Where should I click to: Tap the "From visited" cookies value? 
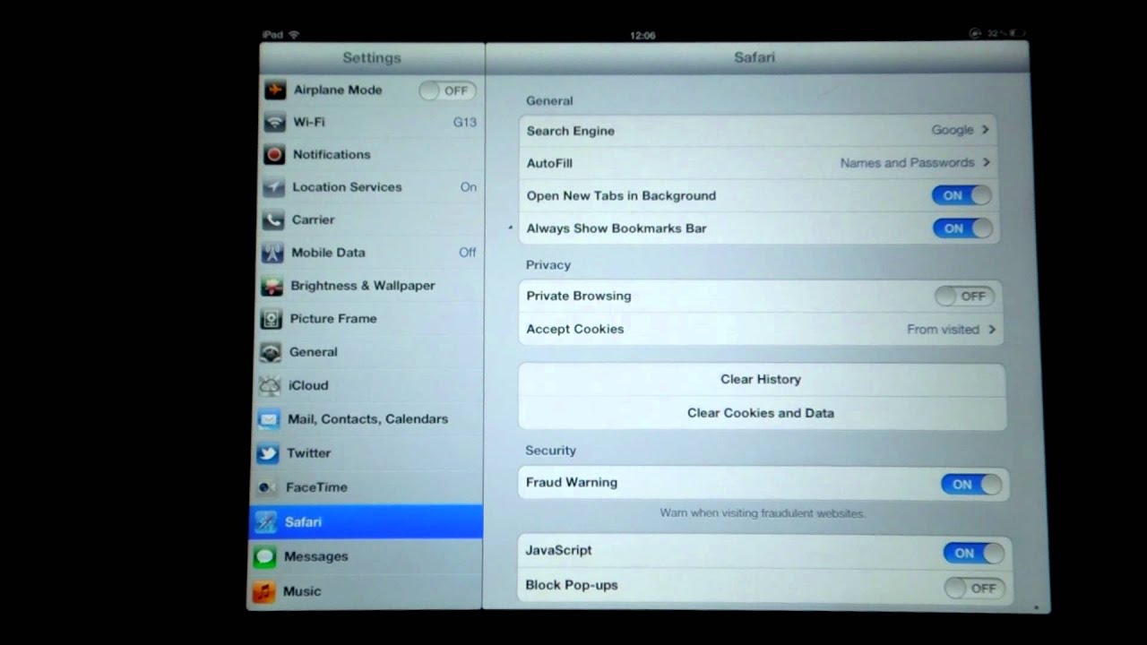[x=943, y=330]
